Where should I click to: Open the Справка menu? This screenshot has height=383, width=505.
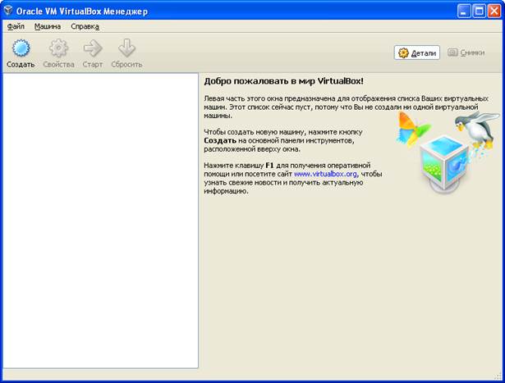point(85,26)
